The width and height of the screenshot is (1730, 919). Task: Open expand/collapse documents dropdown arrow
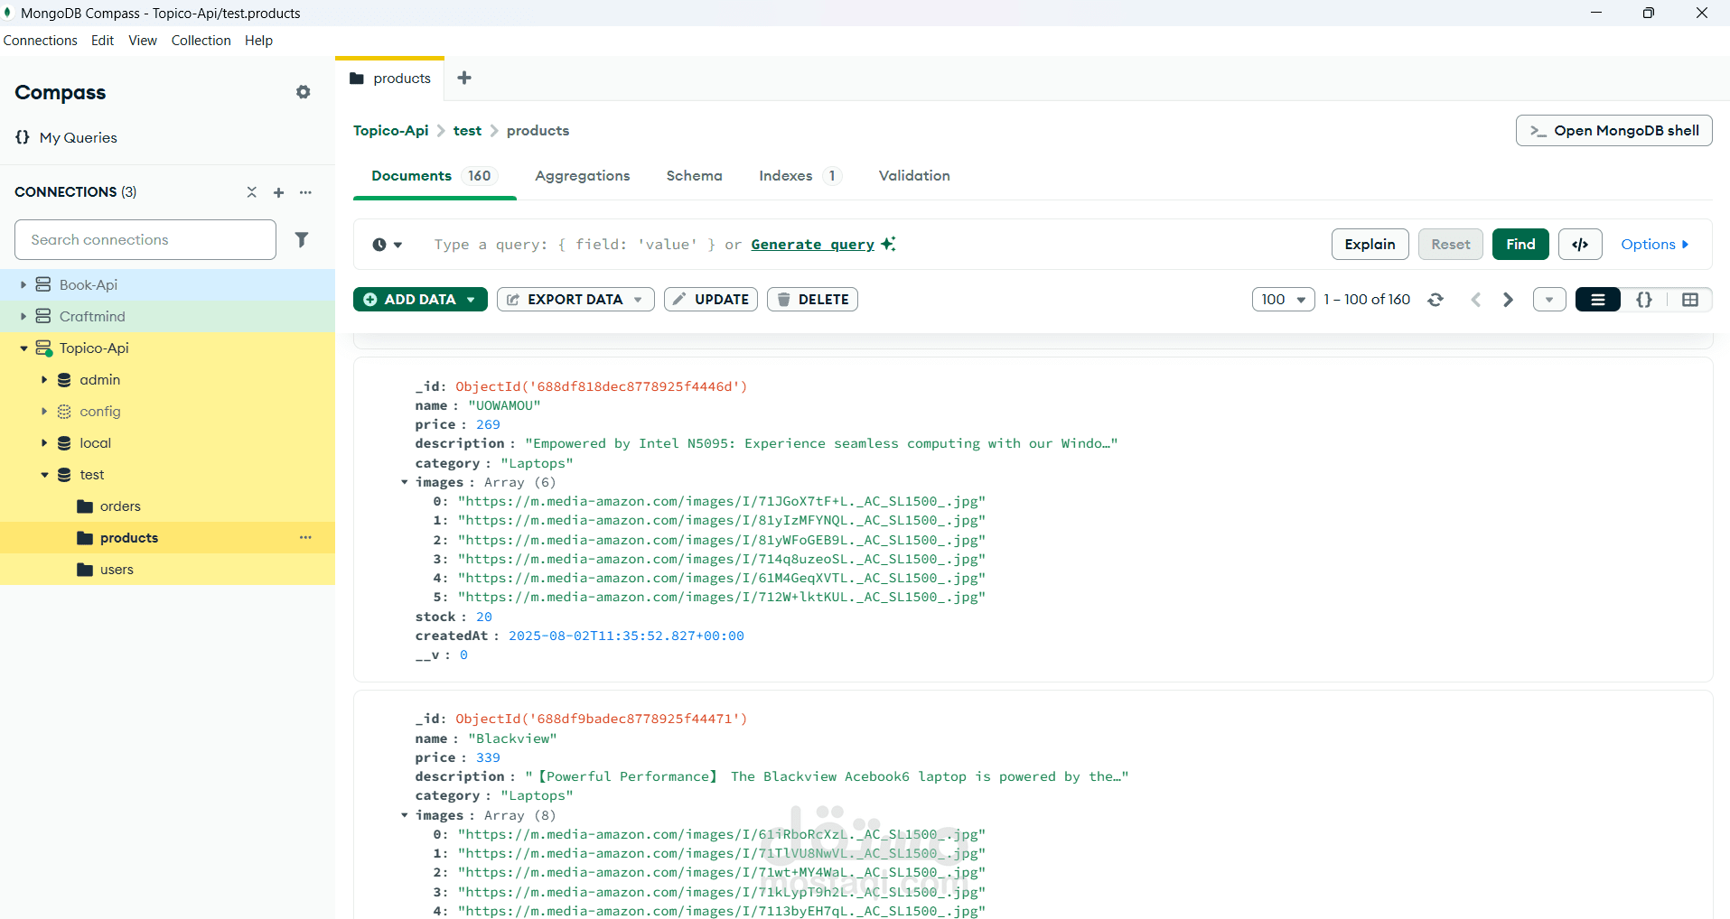click(x=1549, y=300)
